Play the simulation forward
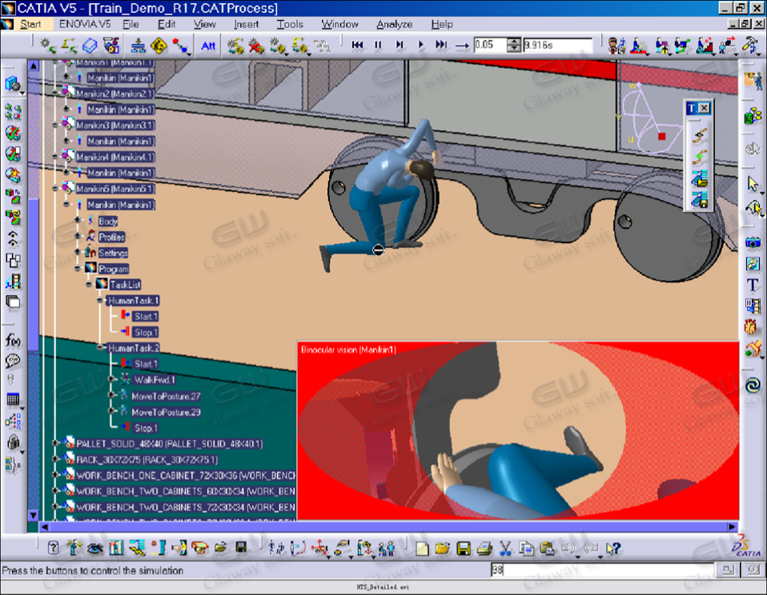 coord(420,45)
